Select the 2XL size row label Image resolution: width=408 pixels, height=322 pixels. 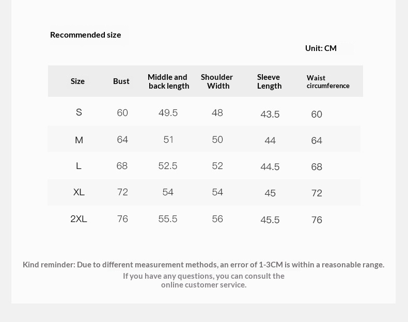79,219
